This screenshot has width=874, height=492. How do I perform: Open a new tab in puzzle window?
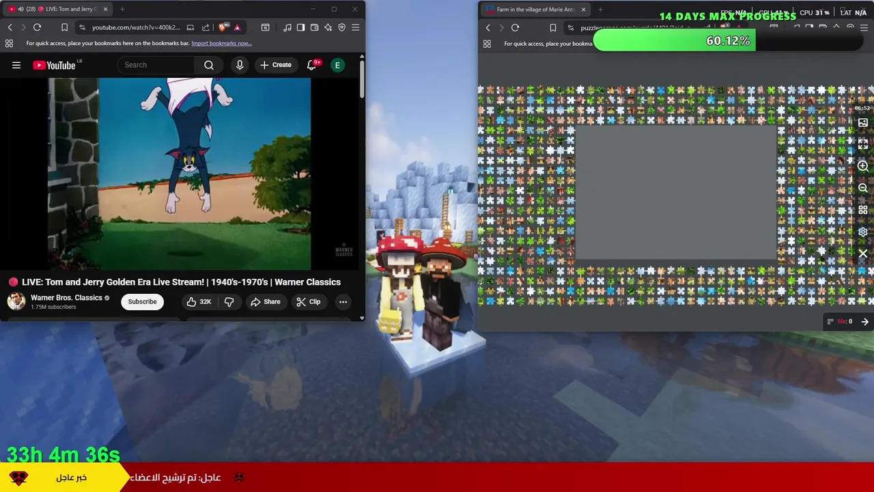coord(600,10)
